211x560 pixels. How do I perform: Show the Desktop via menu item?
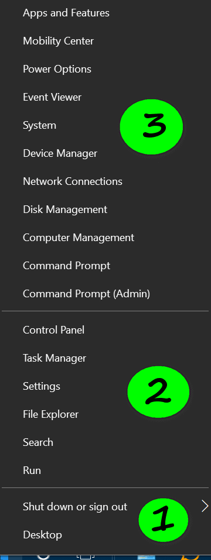coord(42,535)
